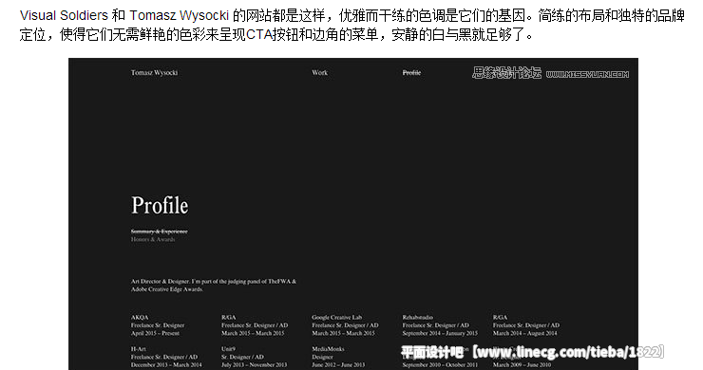Click the April 2015 – Present date
Image resolution: width=703 pixels, height=370 pixels.
(x=155, y=333)
